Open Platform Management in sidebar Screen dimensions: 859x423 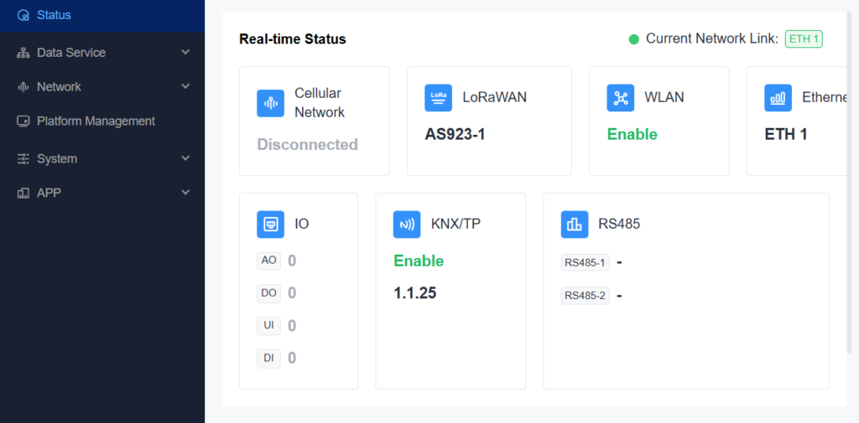coord(96,121)
